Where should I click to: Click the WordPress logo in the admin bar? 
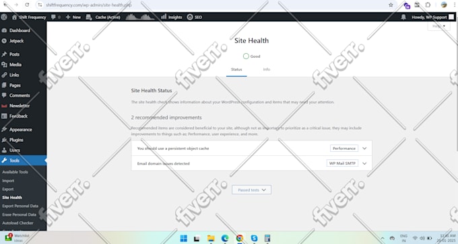pyautogui.click(x=4, y=17)
